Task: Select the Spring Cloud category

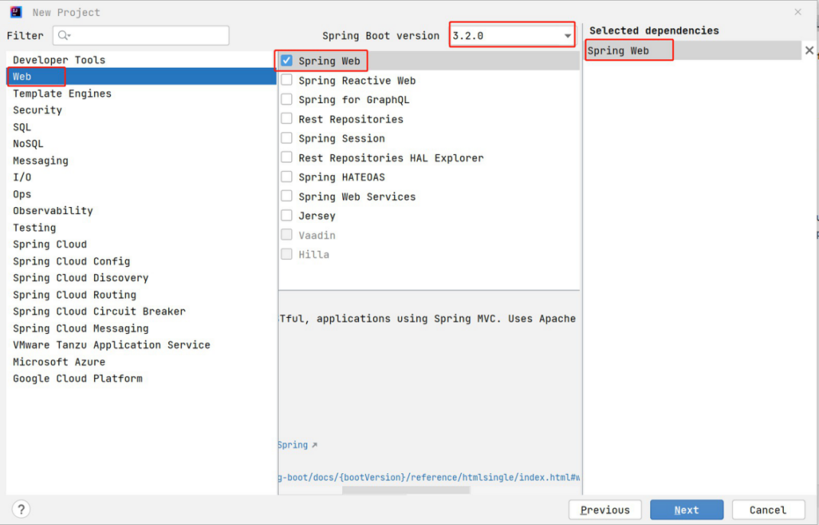Action: tap(141, 244)
